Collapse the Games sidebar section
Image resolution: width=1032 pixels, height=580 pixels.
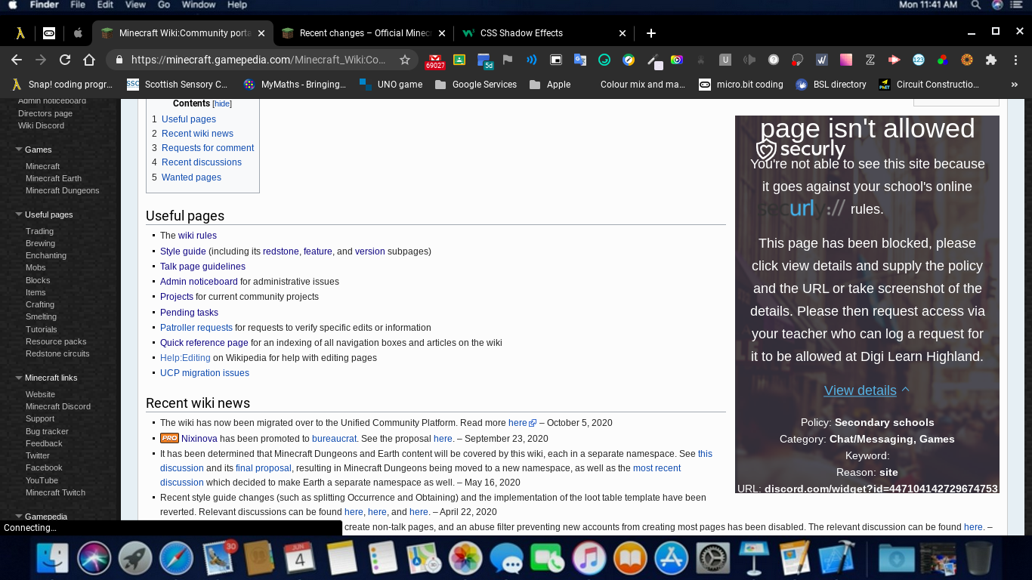coord(19,150)
